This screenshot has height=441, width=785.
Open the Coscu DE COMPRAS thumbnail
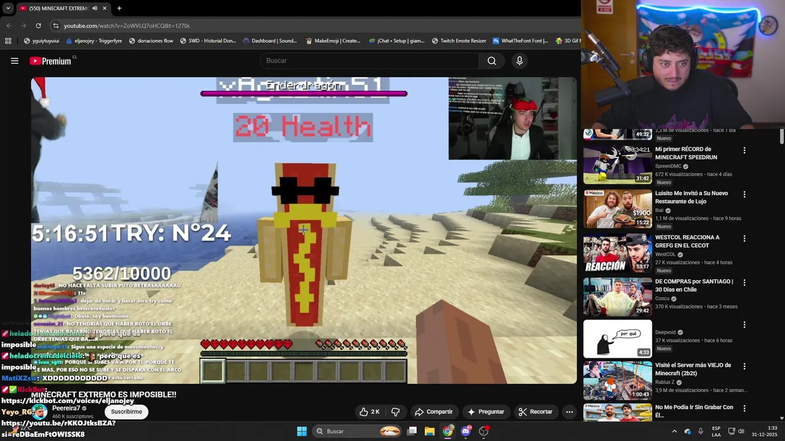click(618, 297)
